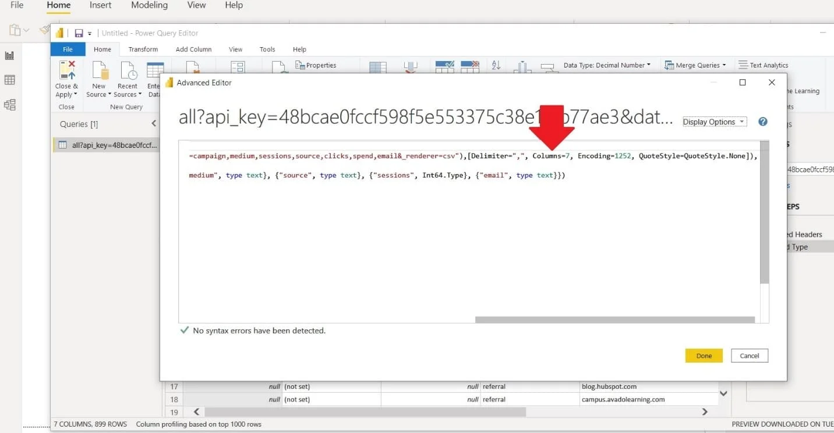Click Sort ascending A-Z icon

click(496, 65)
